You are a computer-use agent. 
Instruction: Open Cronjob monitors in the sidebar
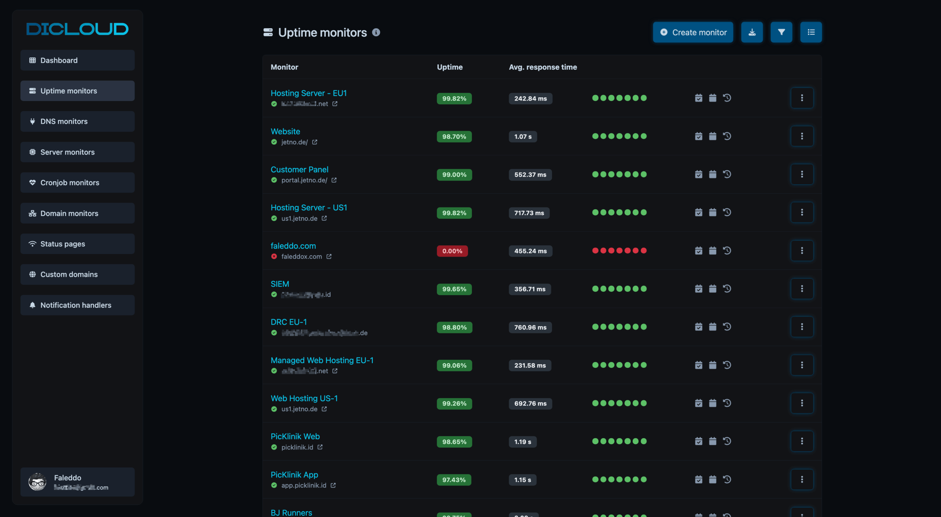tap(78, 182)
